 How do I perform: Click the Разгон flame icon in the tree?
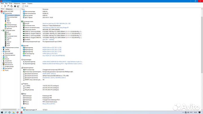(x=6, y=23)
